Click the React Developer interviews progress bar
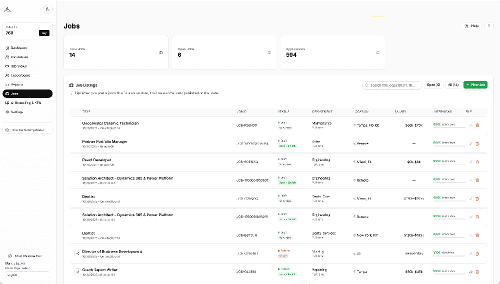 (449, 164)
